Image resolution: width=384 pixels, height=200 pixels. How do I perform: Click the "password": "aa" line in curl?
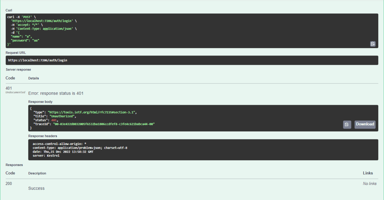tap(25, 40)
